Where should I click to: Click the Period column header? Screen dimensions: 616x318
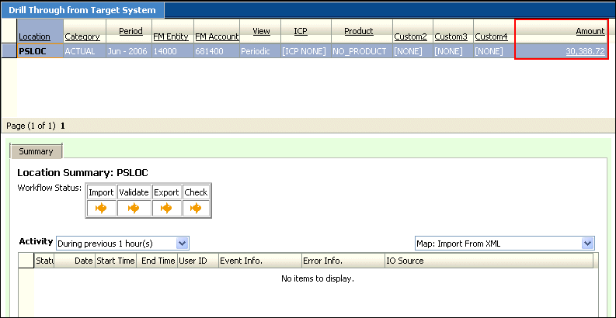click(x=131, y=31)
